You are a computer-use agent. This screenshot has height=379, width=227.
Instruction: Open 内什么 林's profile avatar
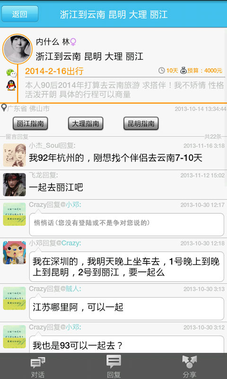pos(17,49)
